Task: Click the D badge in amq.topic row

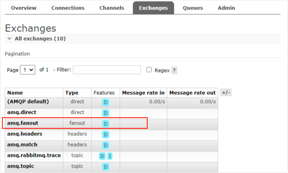Action: click(105, 167)
